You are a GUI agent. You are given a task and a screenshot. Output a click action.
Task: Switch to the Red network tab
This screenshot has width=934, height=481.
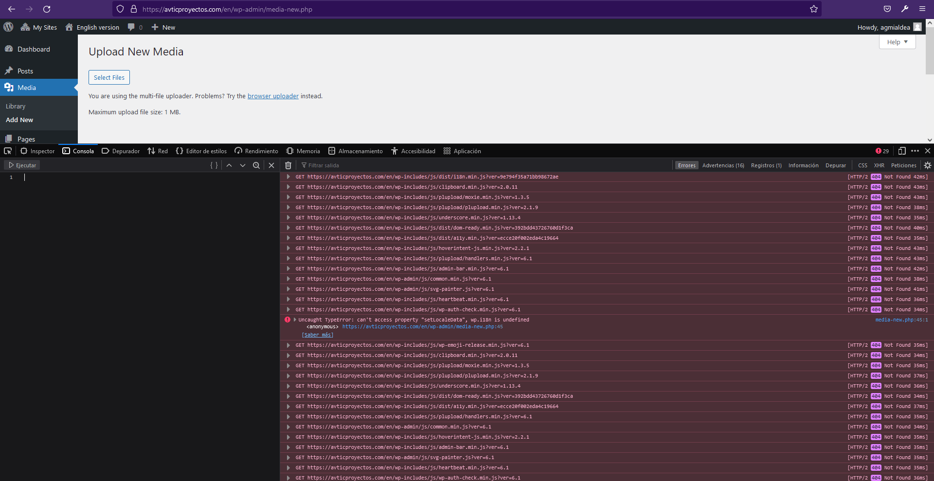pos(158,151)
